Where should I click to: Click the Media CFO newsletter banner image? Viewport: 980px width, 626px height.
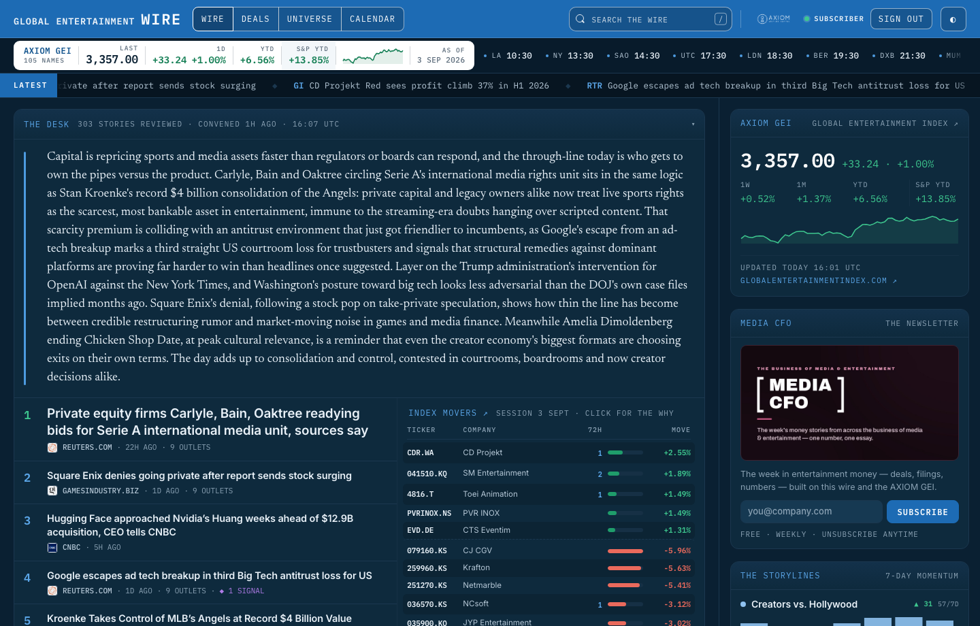(x=849, y=403)
